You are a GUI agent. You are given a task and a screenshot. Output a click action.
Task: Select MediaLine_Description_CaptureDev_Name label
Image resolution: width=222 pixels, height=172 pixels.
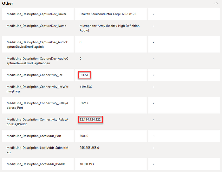point(36,26)
